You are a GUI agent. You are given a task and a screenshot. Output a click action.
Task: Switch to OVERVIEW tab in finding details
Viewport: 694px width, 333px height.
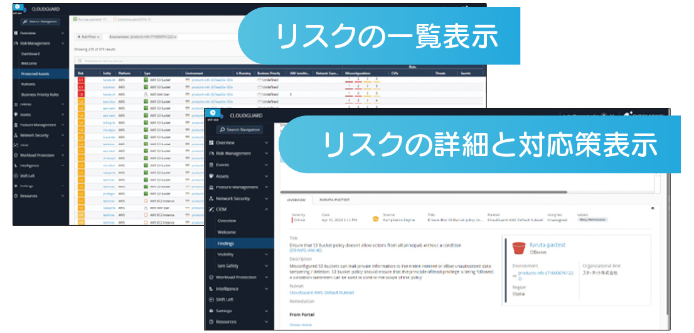(x=296, y=200)
